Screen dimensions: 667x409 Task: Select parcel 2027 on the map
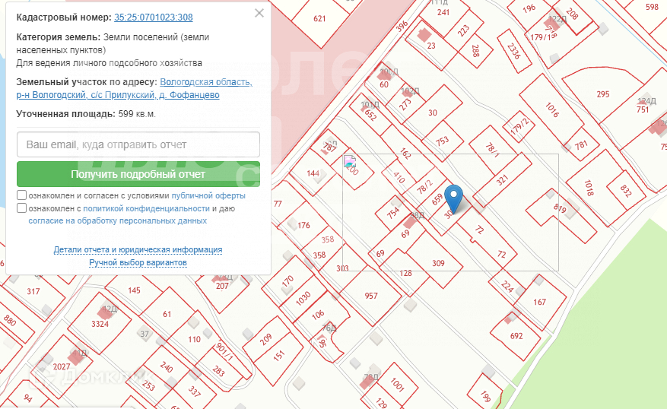[x=62, y=366]
